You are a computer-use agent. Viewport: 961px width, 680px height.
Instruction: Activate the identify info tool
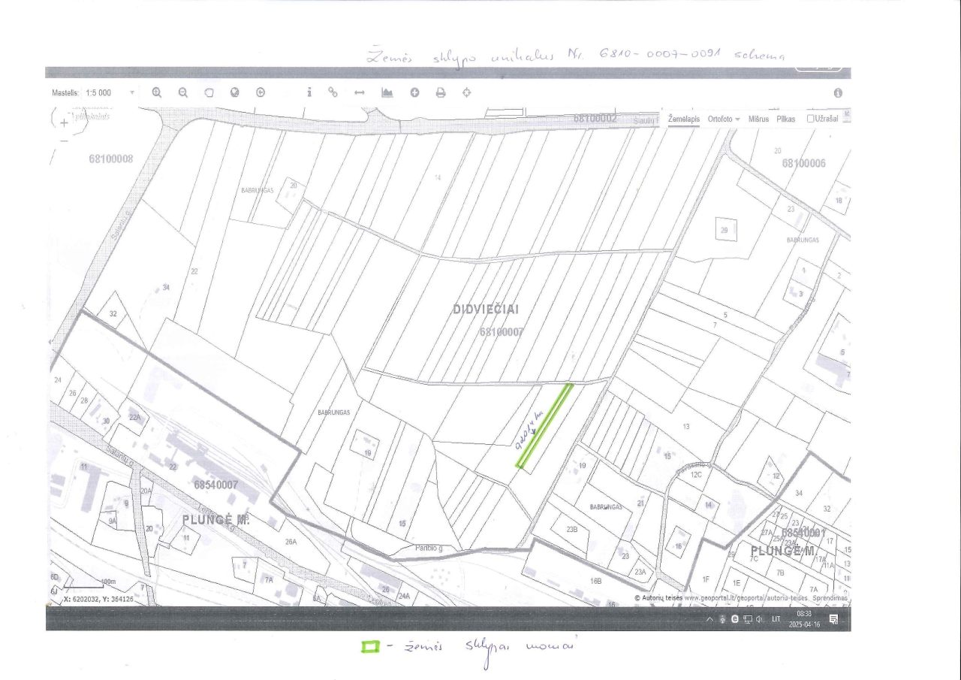(x=309, y=92)
